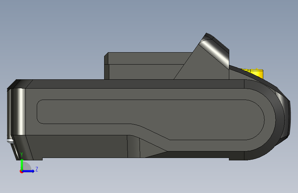
Task: Click the "Z" axis label
Action: click(x=37, y=169)
